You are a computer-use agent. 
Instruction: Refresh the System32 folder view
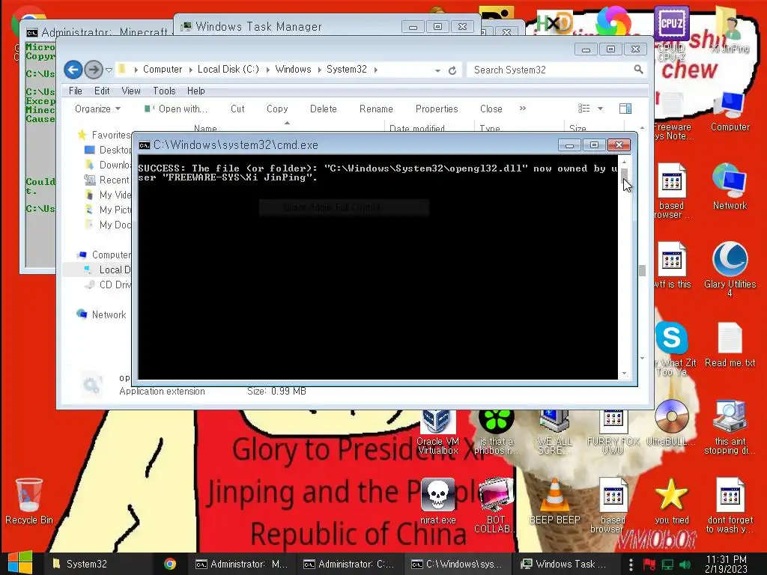[452, 70]
